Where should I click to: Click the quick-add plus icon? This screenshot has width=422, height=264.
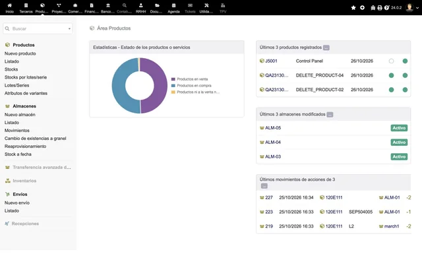362,8
